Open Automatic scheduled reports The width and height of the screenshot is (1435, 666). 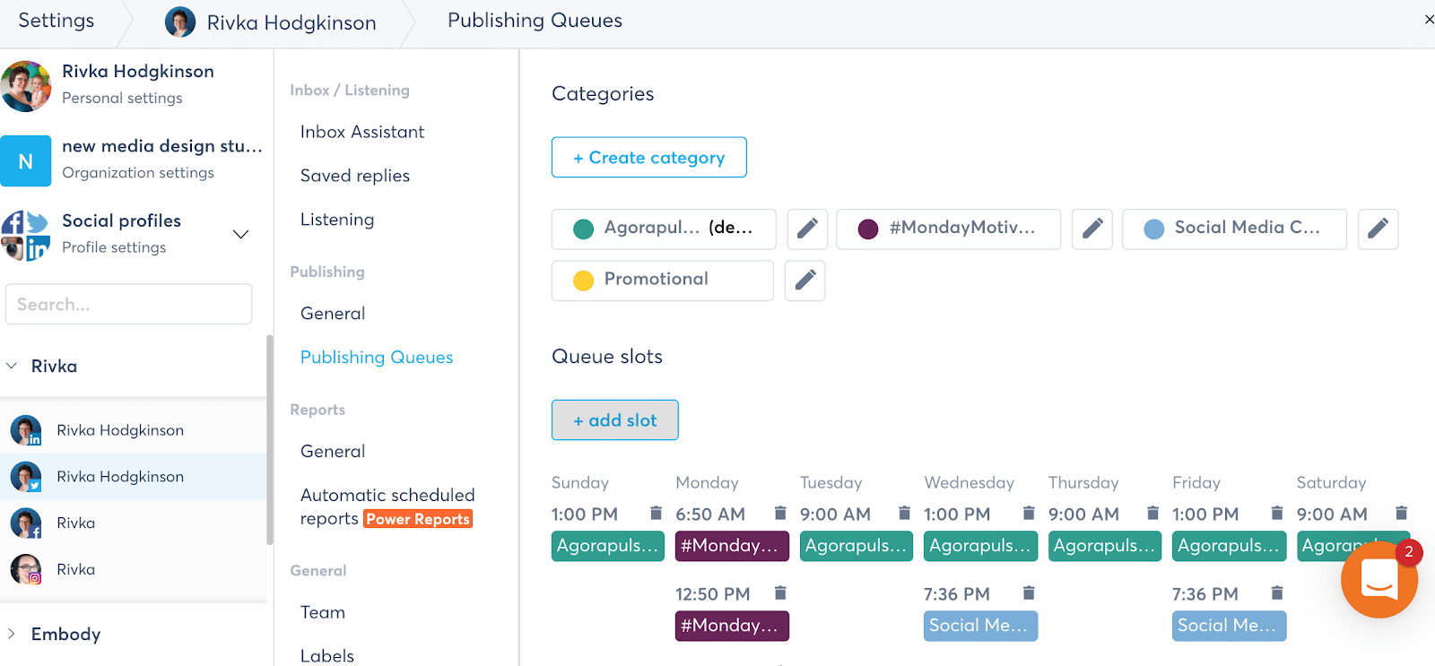click(387, 506)
